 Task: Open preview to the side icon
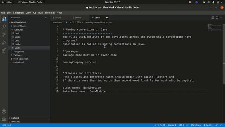tap(213, 18)
